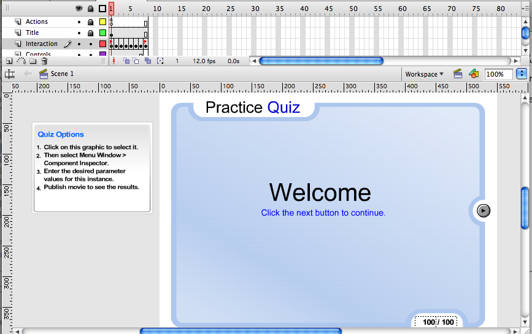Click the Show All Layers as Outlines square icon
532x334 pixels.
tap(102, 9)
